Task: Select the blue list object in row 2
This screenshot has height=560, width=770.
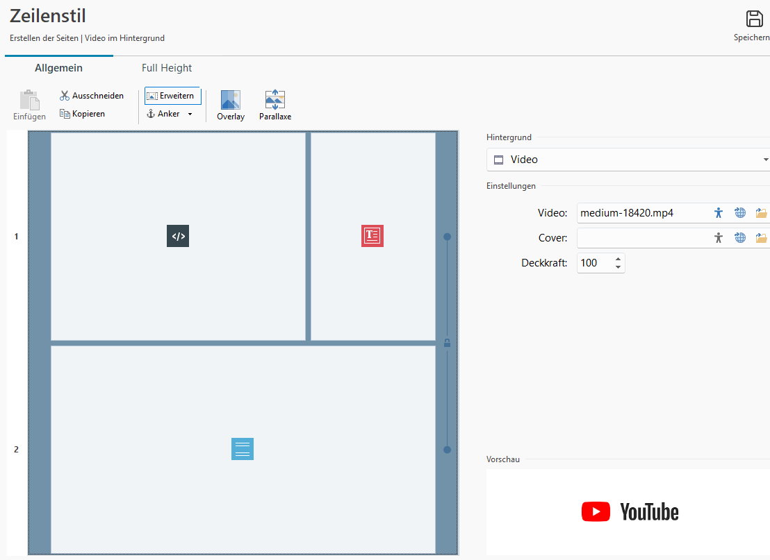Action: point(243,449)
